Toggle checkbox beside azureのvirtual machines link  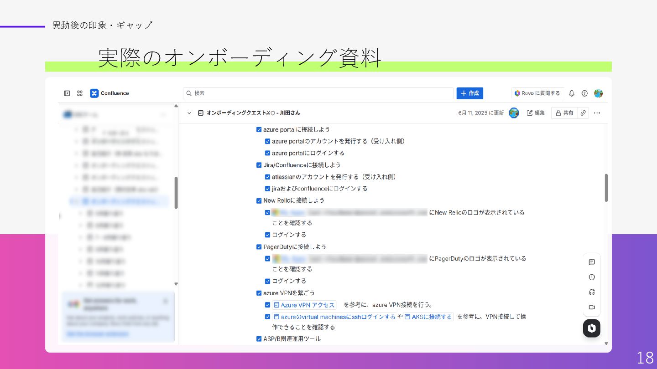click(x=268, y=317)
